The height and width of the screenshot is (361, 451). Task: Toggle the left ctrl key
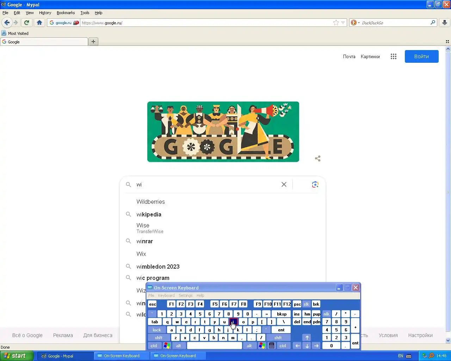tap(154, 346)
